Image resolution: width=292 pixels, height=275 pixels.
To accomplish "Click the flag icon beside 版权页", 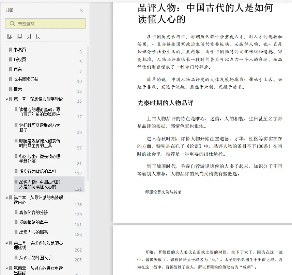I will 11,59.
